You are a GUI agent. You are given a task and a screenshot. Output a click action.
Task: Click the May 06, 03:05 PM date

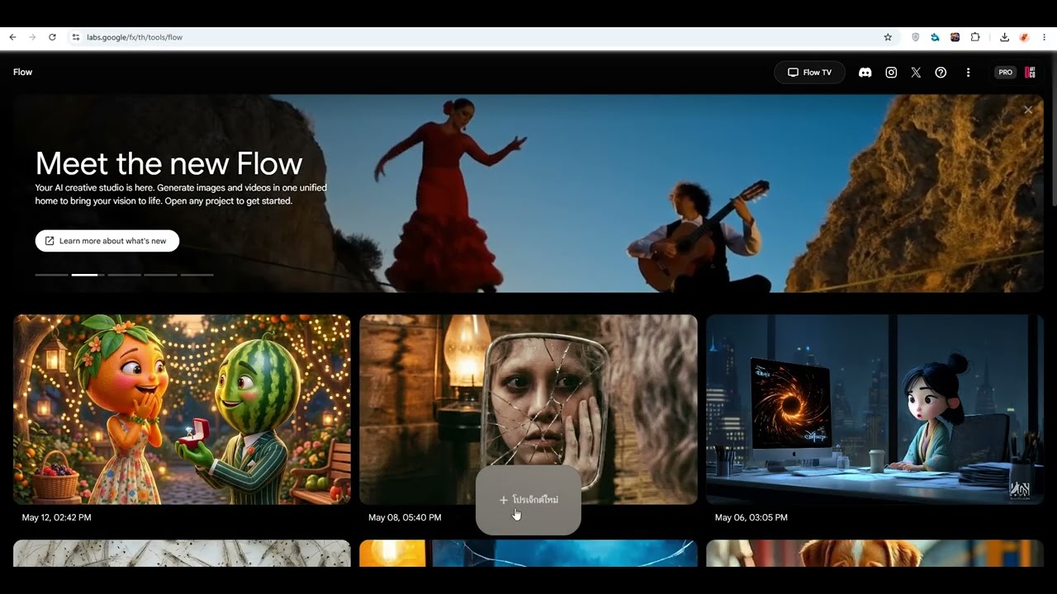[x=751, y=518]
